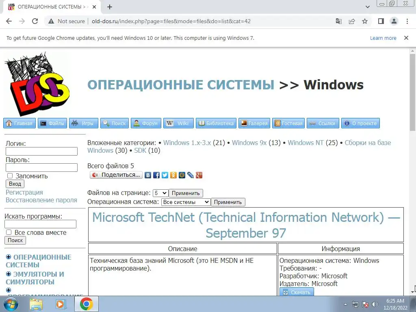The image size is (416, 312).
Task: Download TechNet with Скачать button
Action: (x=297, y=292)
